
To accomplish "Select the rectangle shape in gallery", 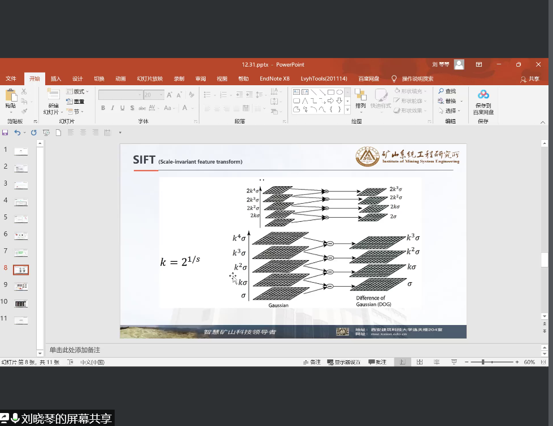I will [331, 92].
